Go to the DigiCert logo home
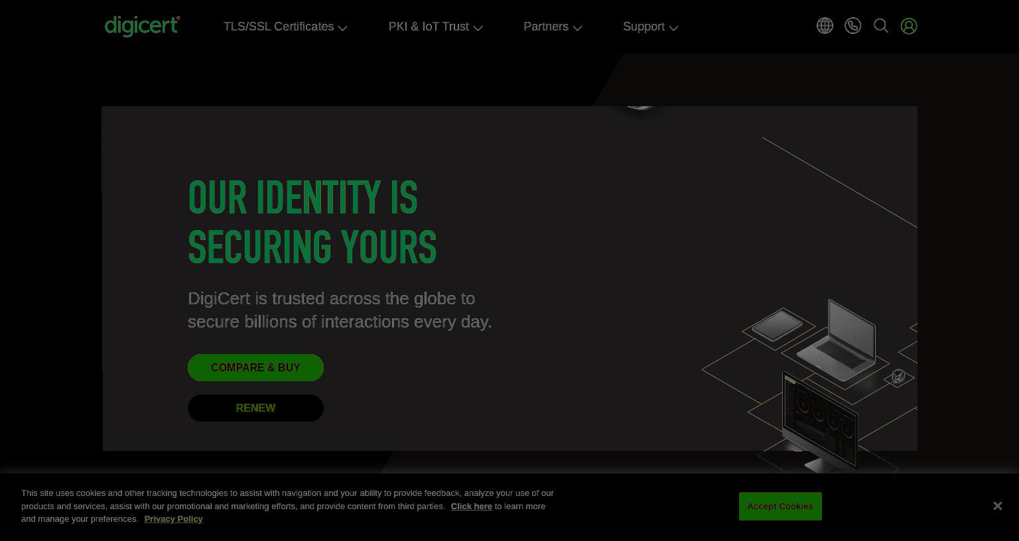 click(x=142, y=27)
